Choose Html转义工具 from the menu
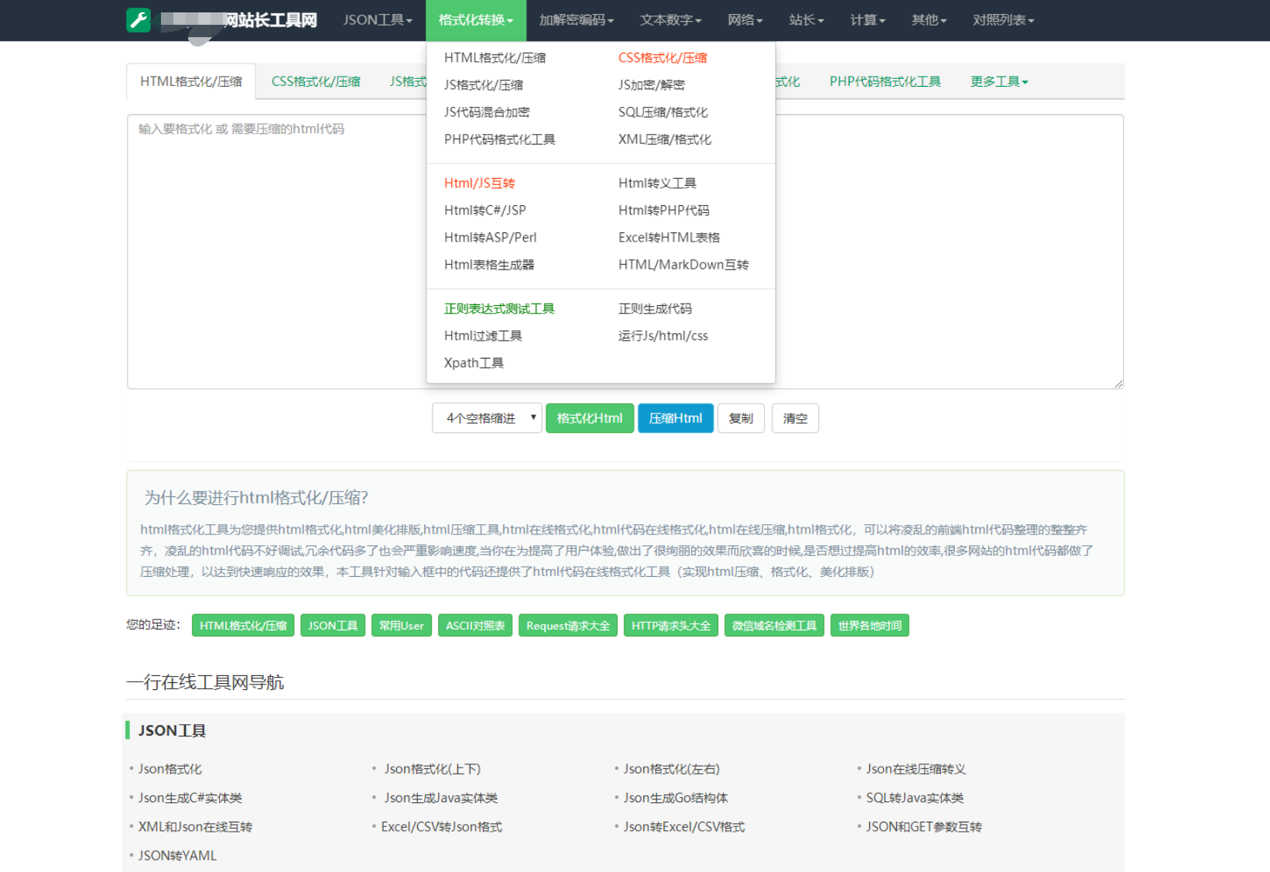This screenshot has height=872, width=1270. [657, 183]
